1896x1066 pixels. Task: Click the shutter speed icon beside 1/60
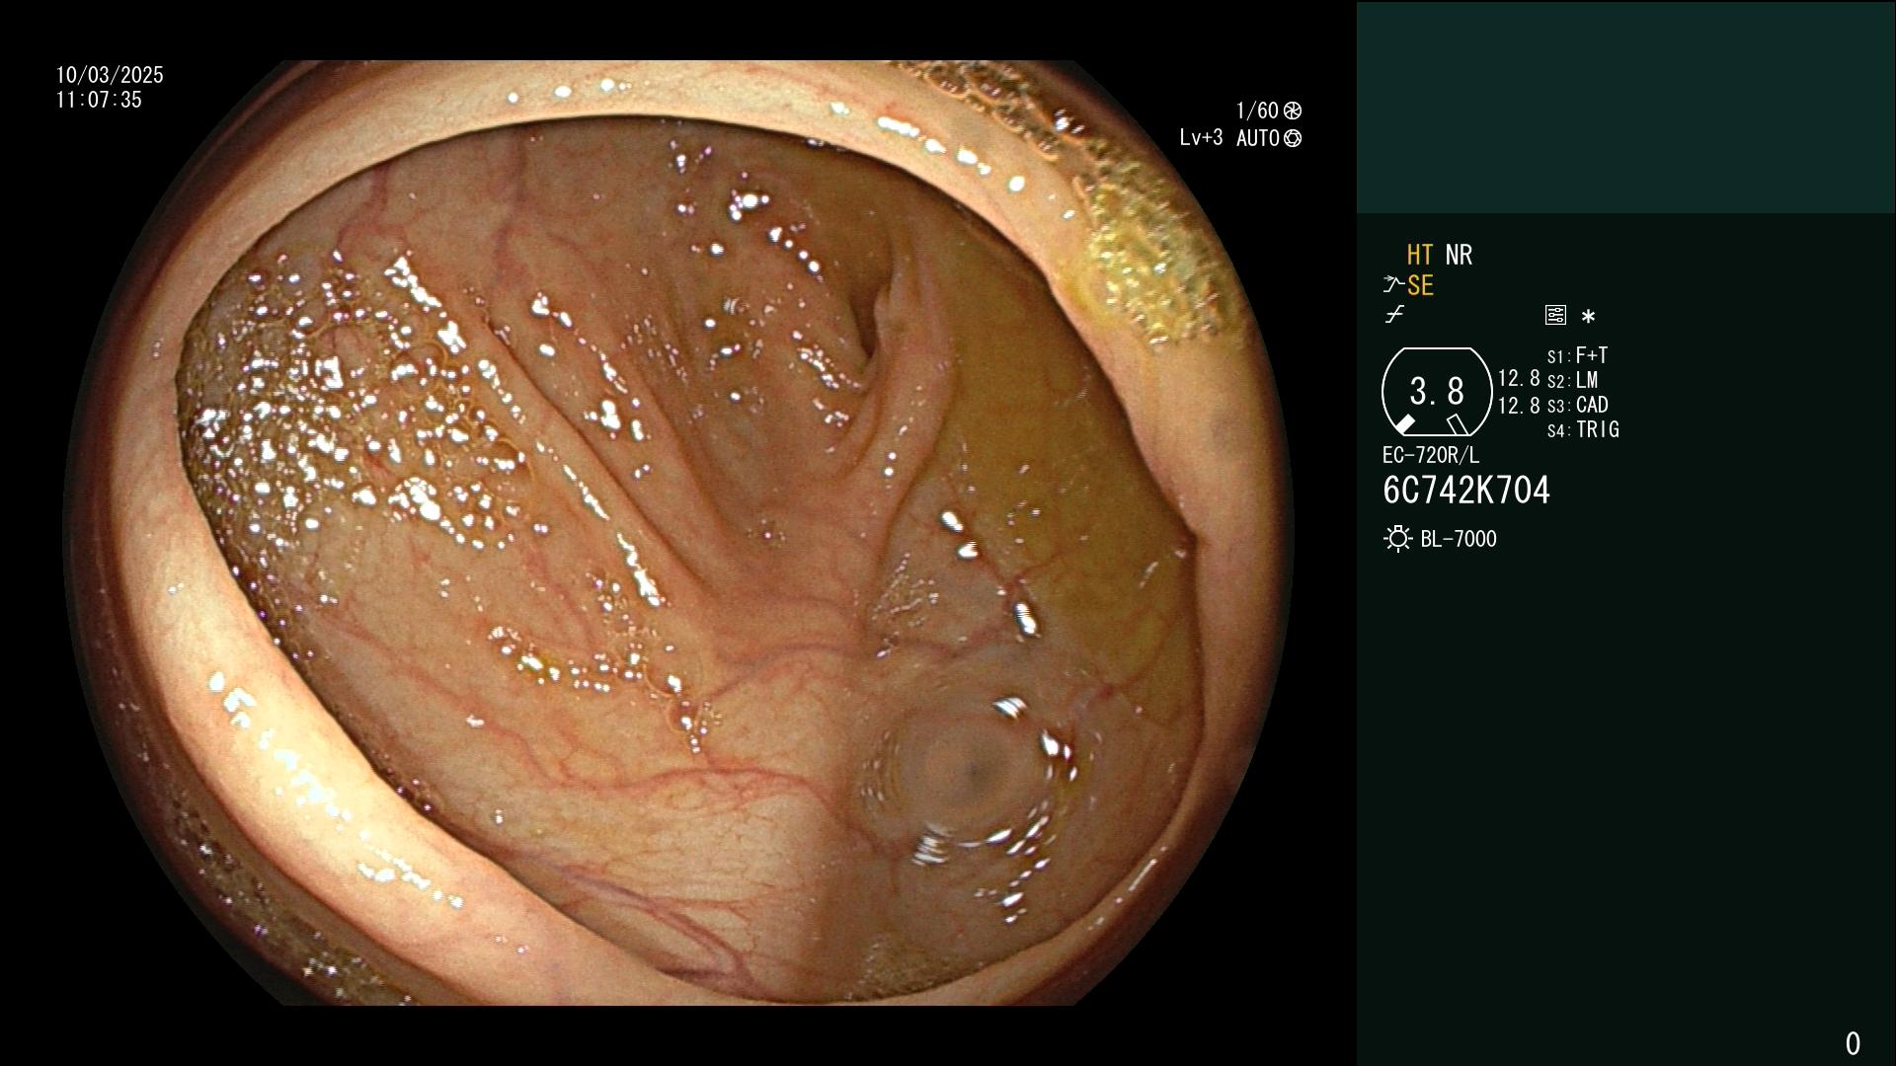pyautogui.click(x=1293, y=111)
